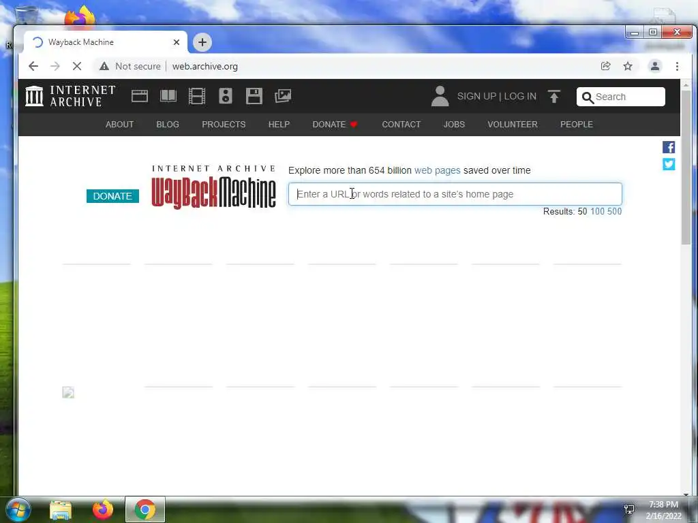Focus the Wayback URL input field

click(x=455, y=194)
